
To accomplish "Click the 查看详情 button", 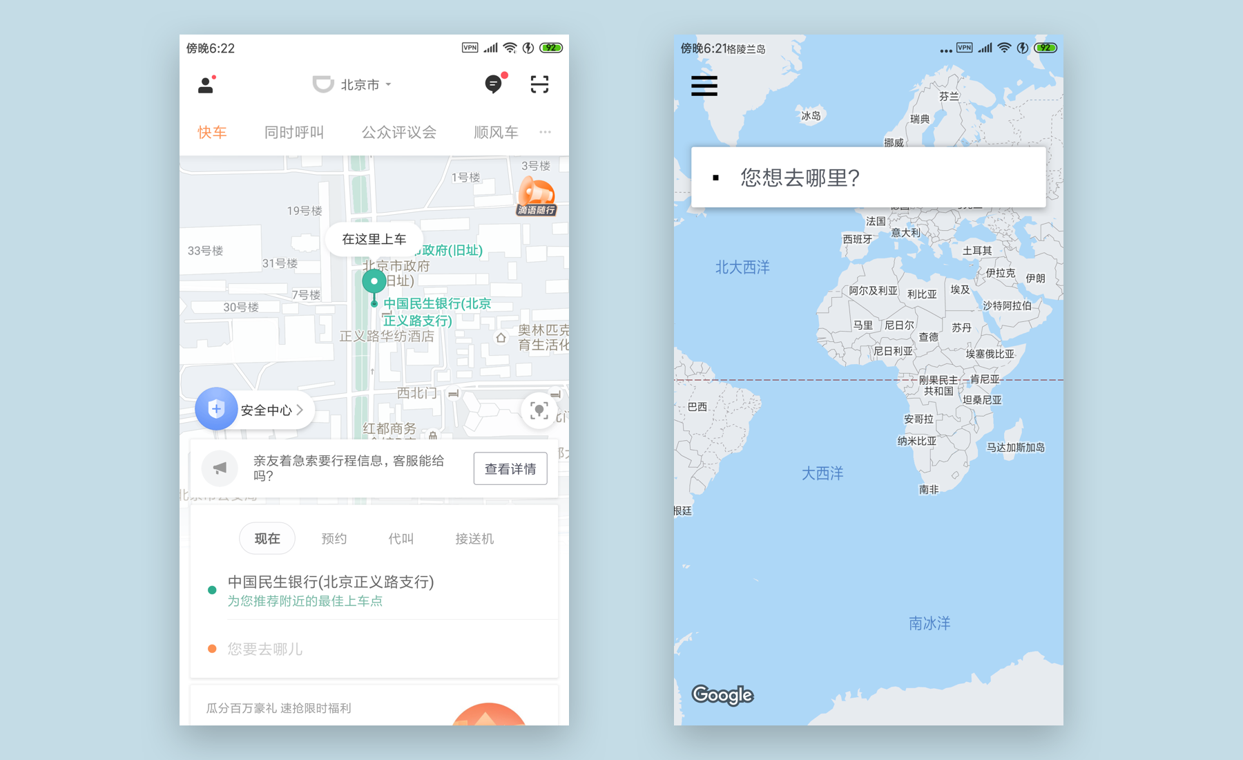I will pos(510,468).
